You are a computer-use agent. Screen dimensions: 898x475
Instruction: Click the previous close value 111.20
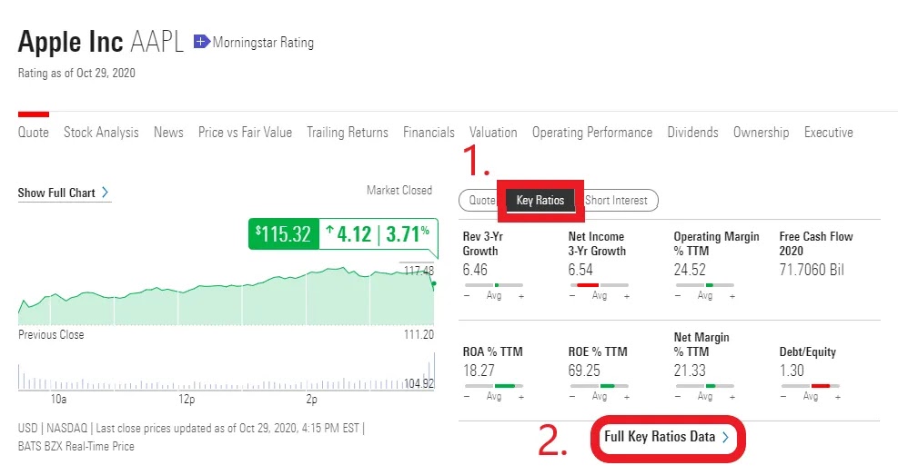tap(419, 335)
